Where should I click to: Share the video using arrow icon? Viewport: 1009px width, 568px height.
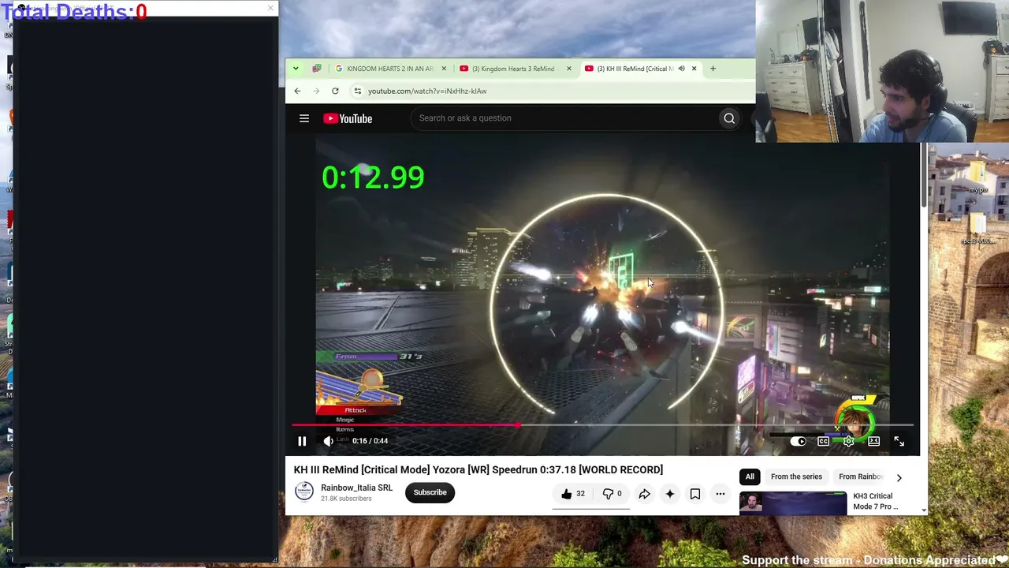(644, 494)
